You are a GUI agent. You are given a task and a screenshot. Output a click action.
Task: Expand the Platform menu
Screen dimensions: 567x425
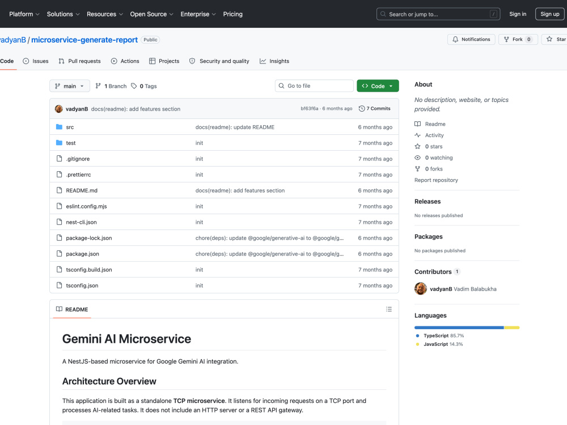click(x=24, y=14)
